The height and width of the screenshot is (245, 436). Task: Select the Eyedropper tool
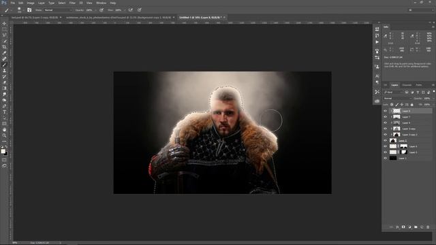pyautogui.click(x=4, y=53)
